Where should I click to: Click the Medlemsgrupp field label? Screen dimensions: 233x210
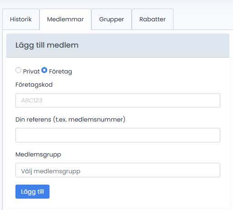click(x=38, y=155)
